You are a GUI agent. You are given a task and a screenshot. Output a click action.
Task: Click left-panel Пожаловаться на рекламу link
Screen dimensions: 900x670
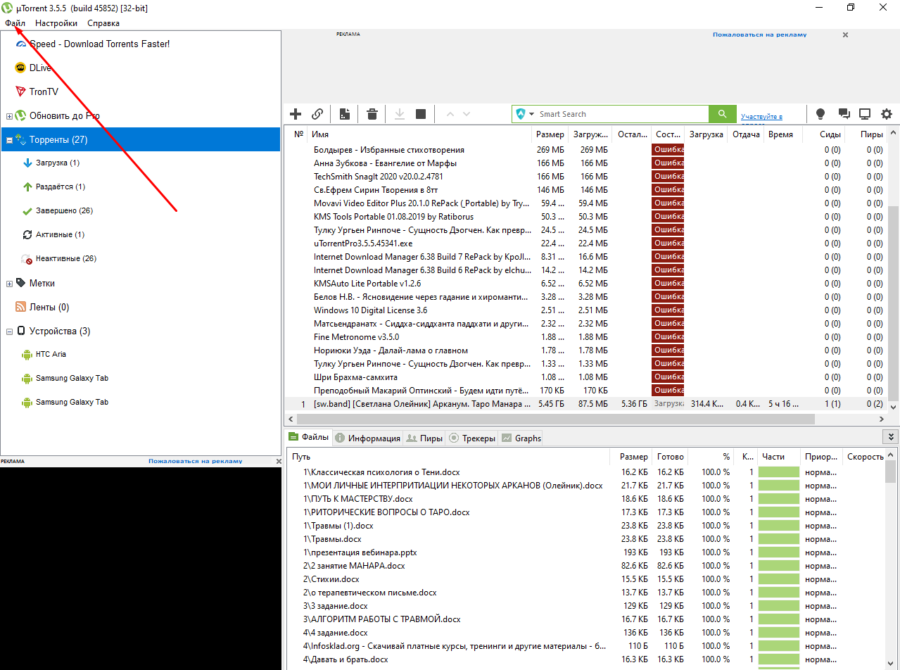click(195, 461)
